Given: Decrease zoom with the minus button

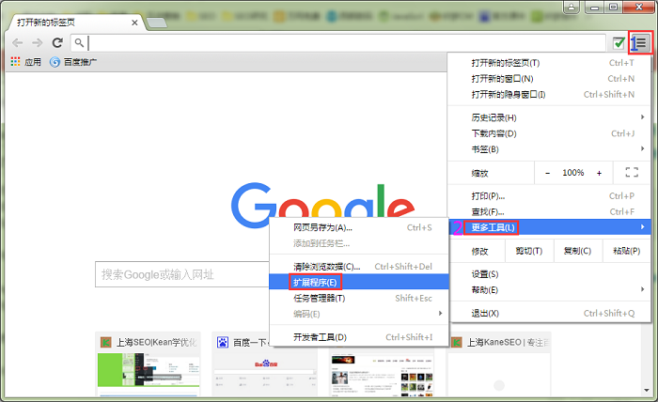Looking at the screenshot, I should pyautogui.click(x=547, y=173).
